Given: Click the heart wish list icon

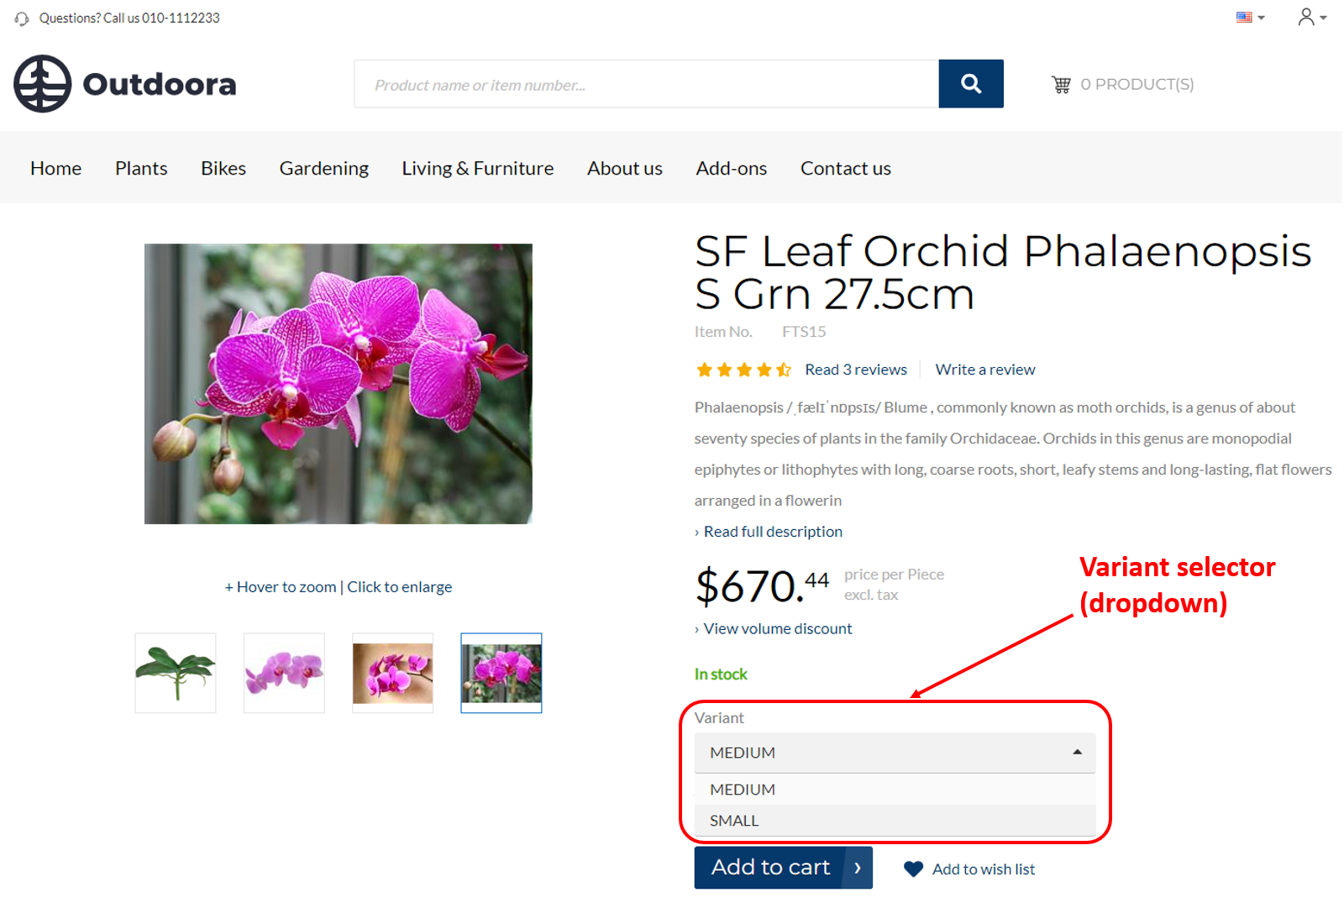Looking at the screenshot, I should (x=913, y=869).
